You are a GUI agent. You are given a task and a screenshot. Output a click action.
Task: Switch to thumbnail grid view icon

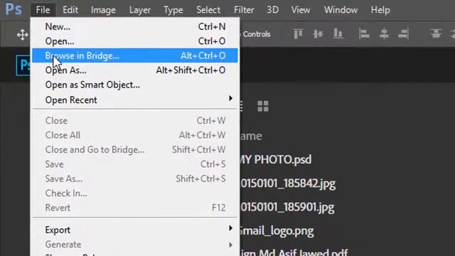pyautogui.click(x=263, y=106)
